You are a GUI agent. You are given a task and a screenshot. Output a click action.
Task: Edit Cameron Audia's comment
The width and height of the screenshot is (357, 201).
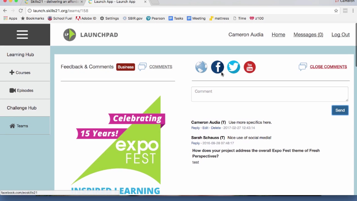click(206, 128)
